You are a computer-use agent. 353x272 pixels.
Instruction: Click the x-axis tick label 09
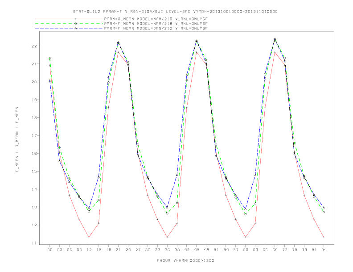[x=79, y=250]
